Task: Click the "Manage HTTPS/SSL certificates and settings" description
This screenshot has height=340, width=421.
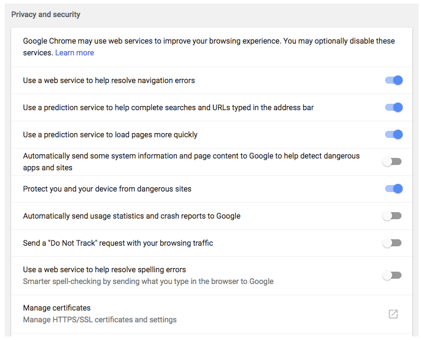Action: [x=100, y=319]
